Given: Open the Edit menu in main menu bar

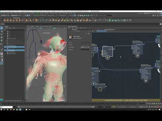Looking at the screenshot, I should click(4, 13).
